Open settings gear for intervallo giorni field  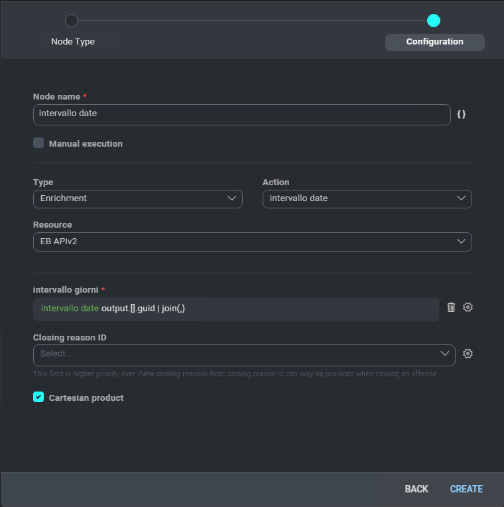pos(468,307)
